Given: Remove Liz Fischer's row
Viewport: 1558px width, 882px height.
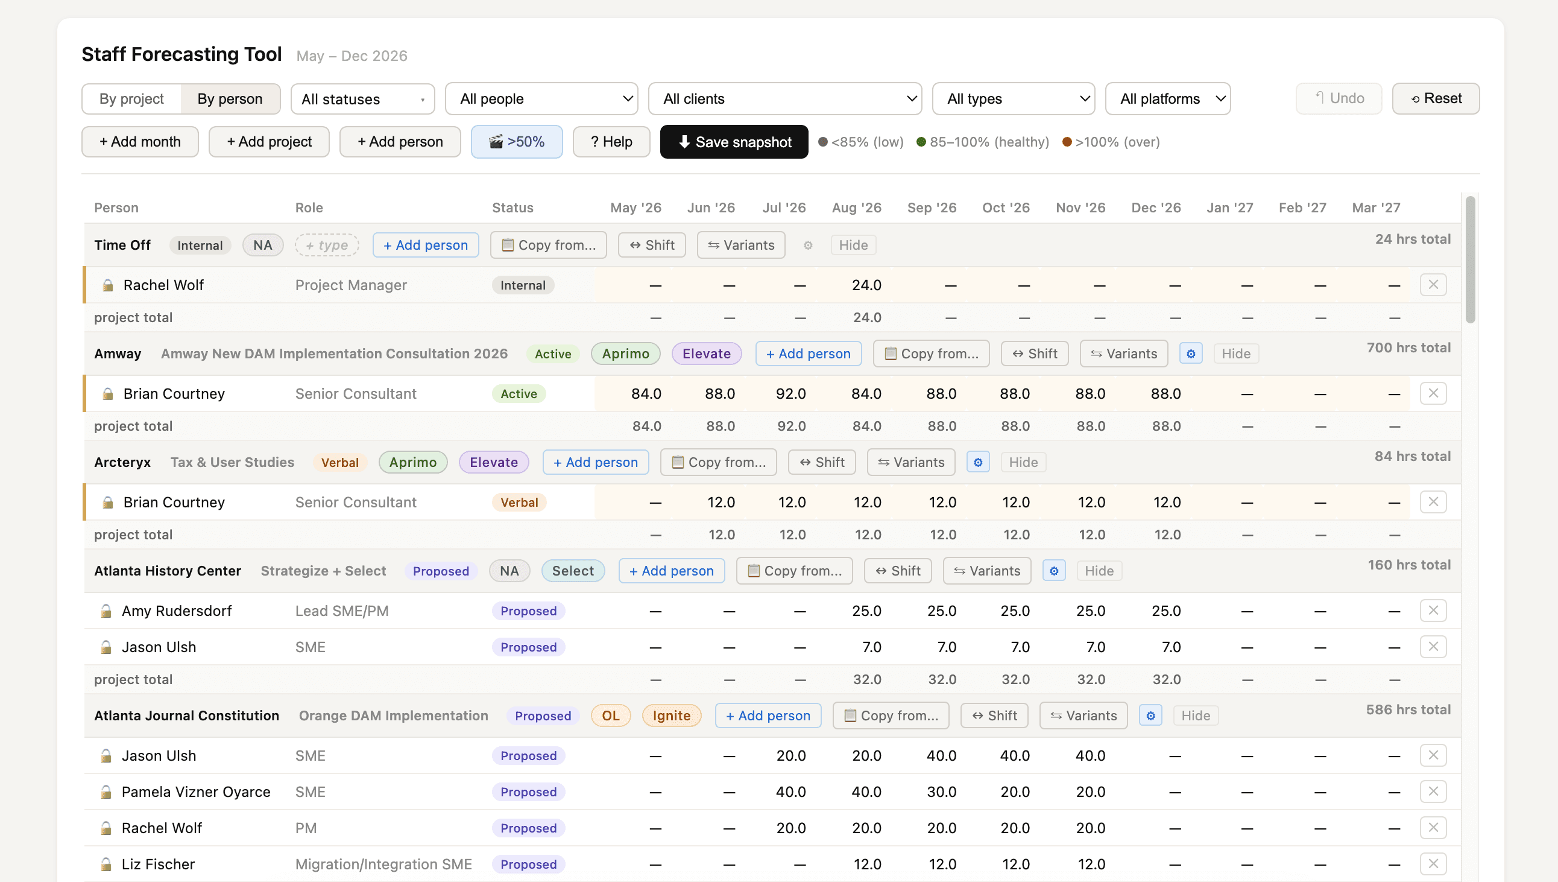Looking at the screenshot, I should click(x=1433, y=864).
